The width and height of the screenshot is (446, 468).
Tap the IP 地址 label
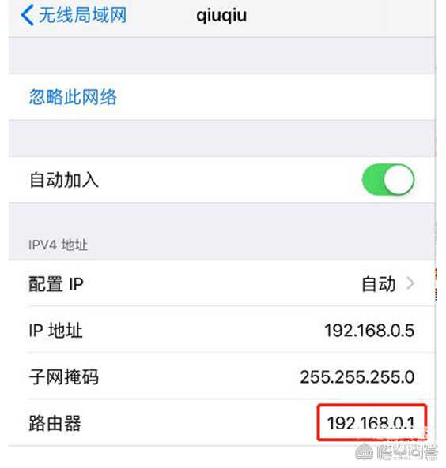pyautogui.click(x=55, y=331)
